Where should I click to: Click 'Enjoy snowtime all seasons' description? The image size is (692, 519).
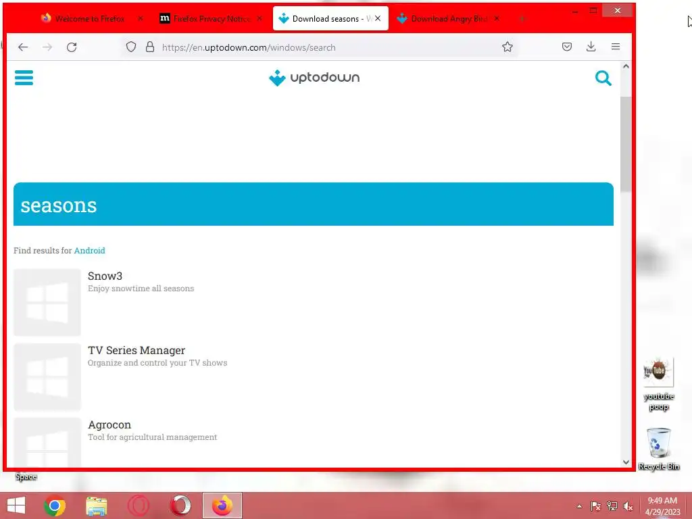tap(141, 289)
